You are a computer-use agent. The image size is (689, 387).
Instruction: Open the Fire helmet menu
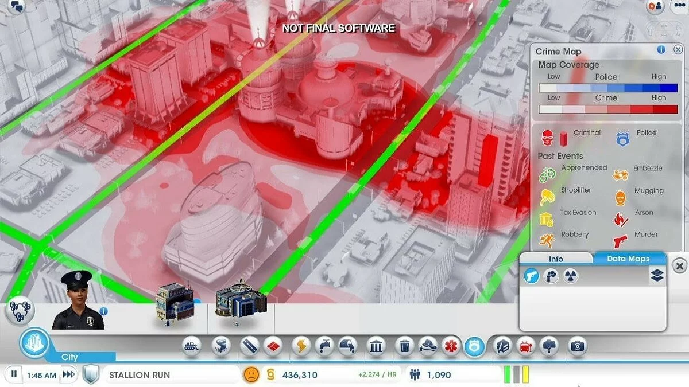[x=428, y=346]
